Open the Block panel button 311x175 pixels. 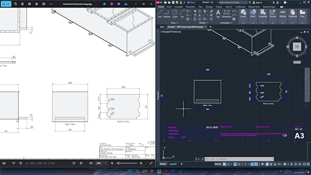coord(253,14)
